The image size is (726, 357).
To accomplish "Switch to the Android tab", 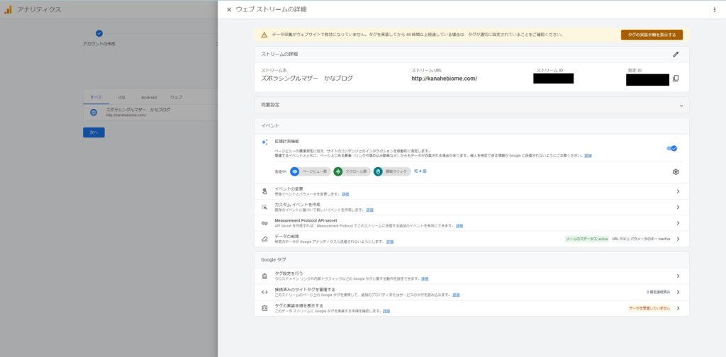I will click(x=148, y=97).
